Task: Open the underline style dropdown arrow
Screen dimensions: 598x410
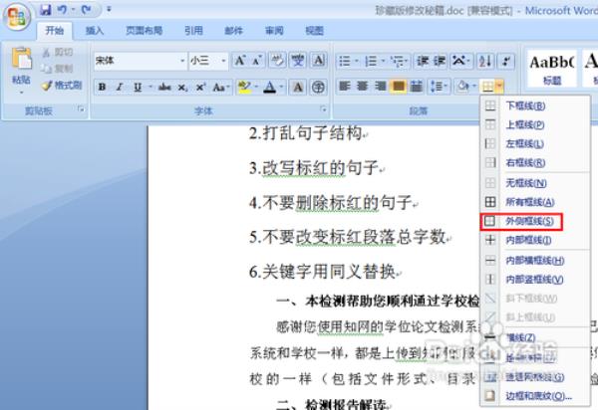Action: point(150,88)
